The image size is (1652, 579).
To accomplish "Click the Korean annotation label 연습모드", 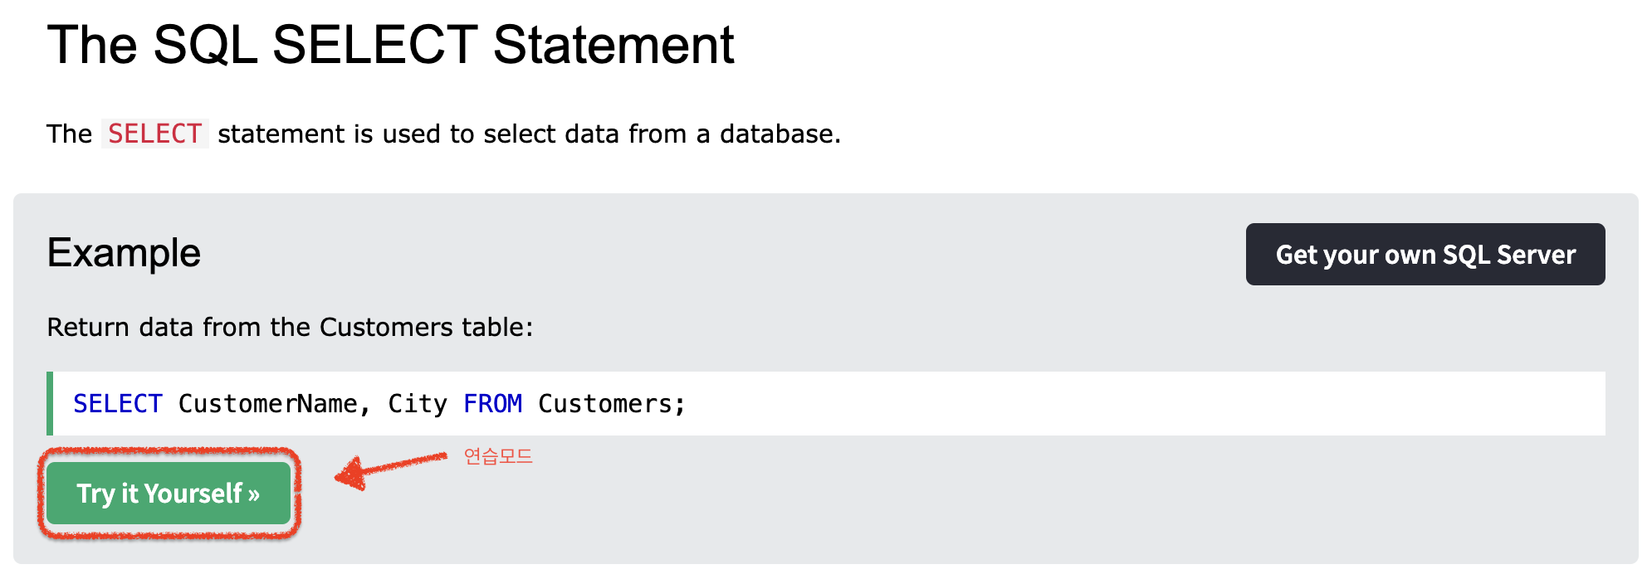I will pos(498,456).
